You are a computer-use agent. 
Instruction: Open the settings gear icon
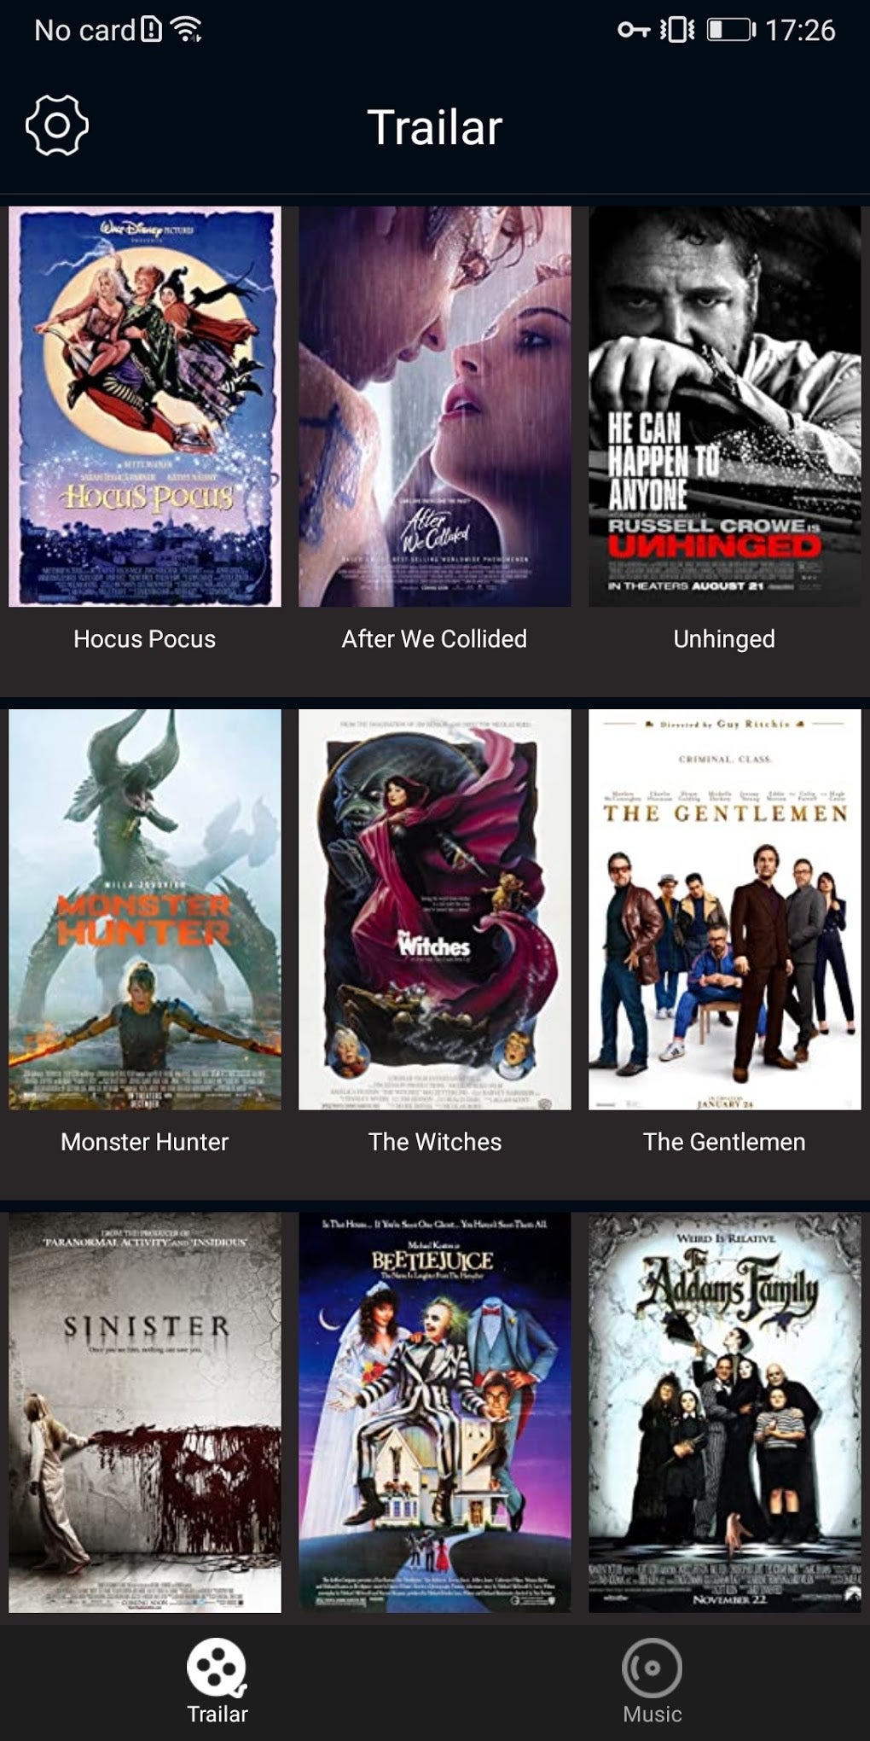(57, 125)
